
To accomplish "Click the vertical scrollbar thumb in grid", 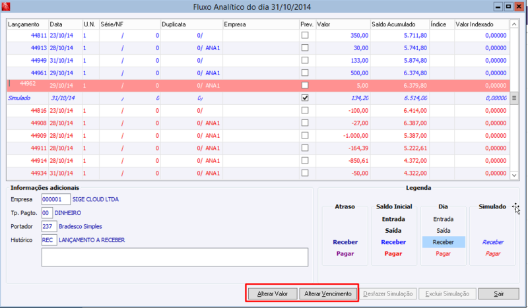I will tap(514, 98).
